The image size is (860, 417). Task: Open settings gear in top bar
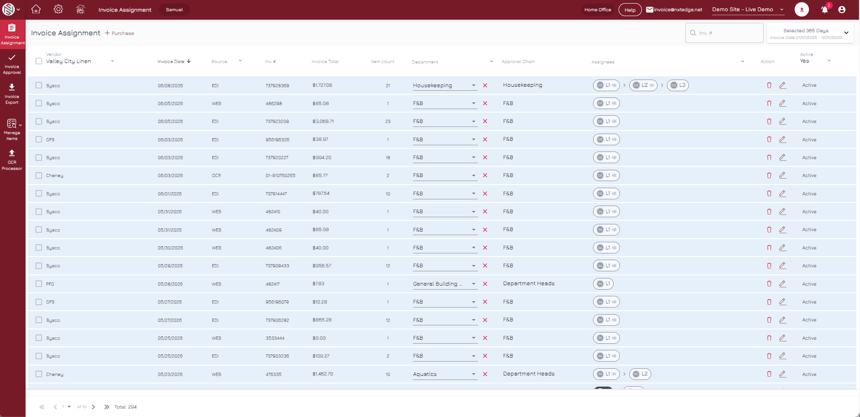click(58, 9)
